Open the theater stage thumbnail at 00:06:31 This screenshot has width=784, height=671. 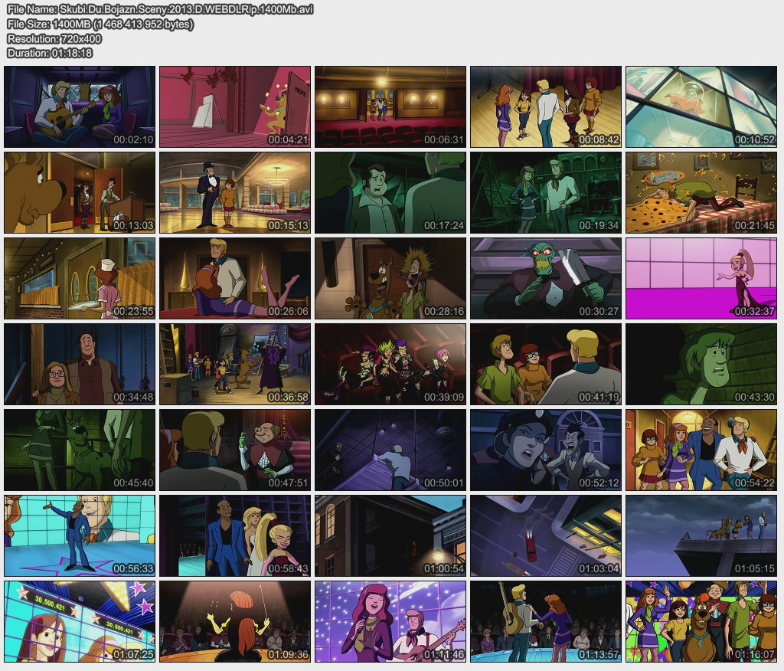390,106
